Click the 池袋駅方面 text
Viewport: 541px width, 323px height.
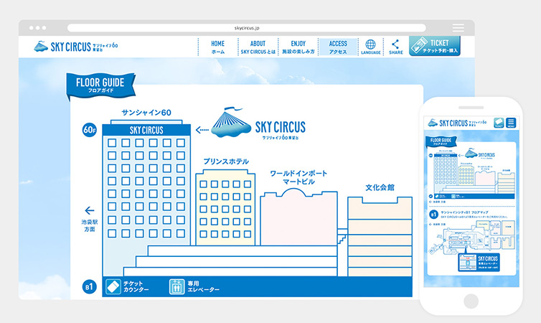pyautogui.click(x=90, y=225)
